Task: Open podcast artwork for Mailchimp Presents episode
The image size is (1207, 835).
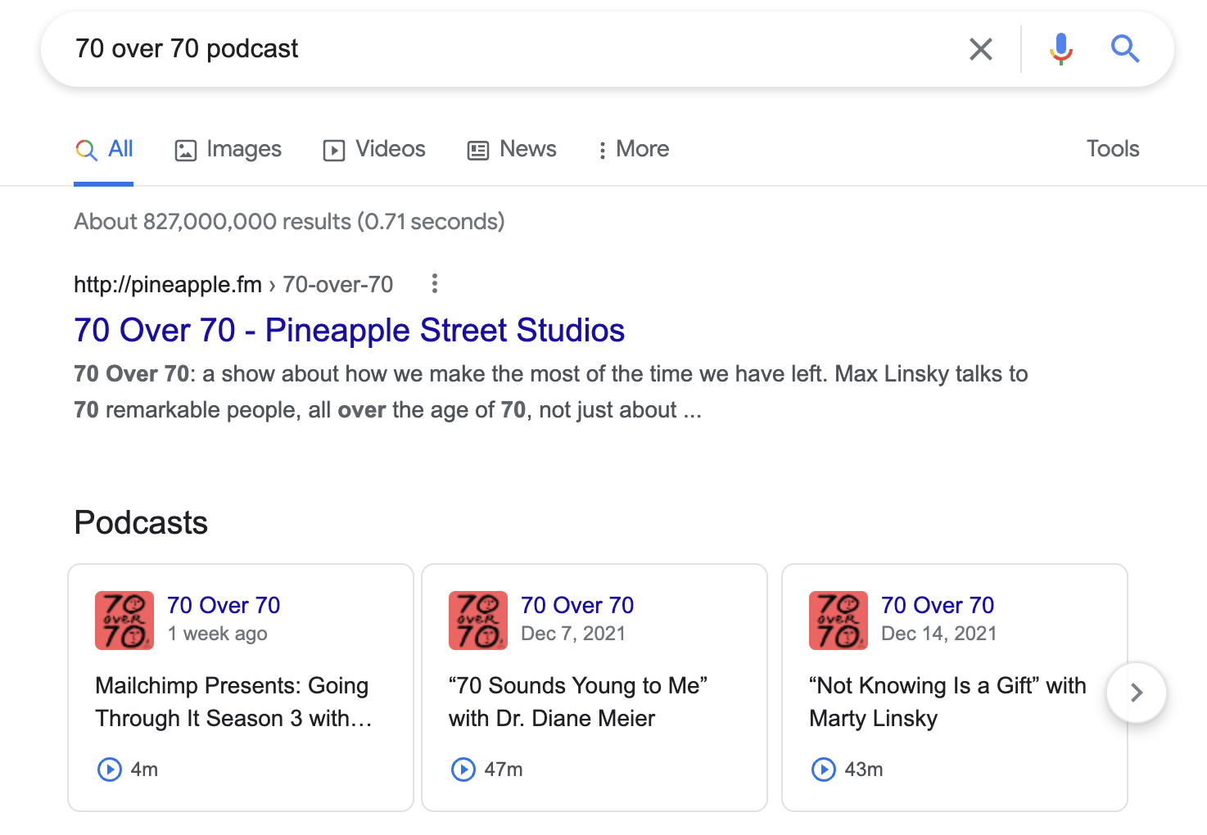Action: [124, 621]
